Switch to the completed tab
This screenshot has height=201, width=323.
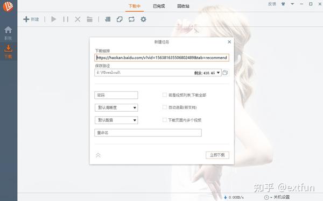159,6
